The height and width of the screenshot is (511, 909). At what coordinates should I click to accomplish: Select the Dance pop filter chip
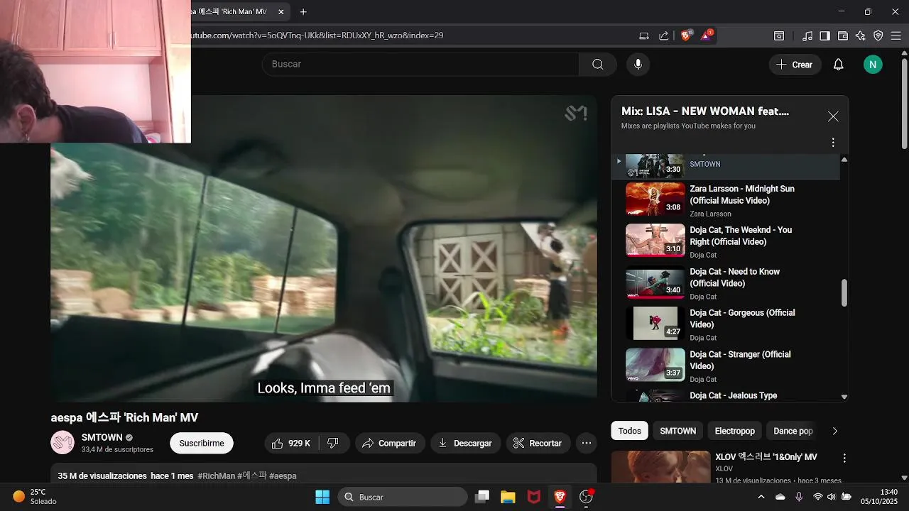(x=793, y=431)
